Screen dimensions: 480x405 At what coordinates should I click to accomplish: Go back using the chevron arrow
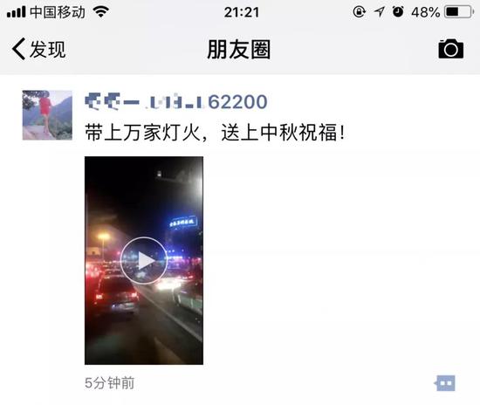(x=18, y=49)
